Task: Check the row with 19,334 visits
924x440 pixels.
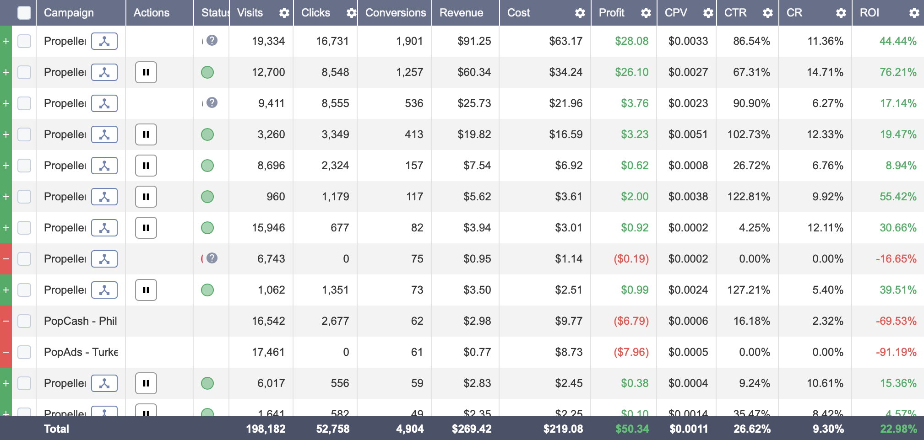Action: 24,41
